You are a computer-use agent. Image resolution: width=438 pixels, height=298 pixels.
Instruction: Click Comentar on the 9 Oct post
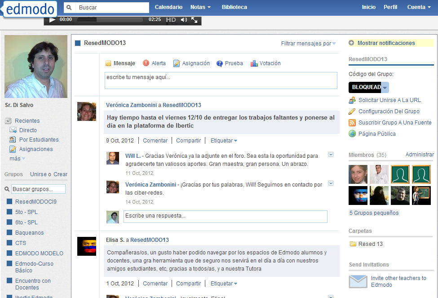pos(155,141)
